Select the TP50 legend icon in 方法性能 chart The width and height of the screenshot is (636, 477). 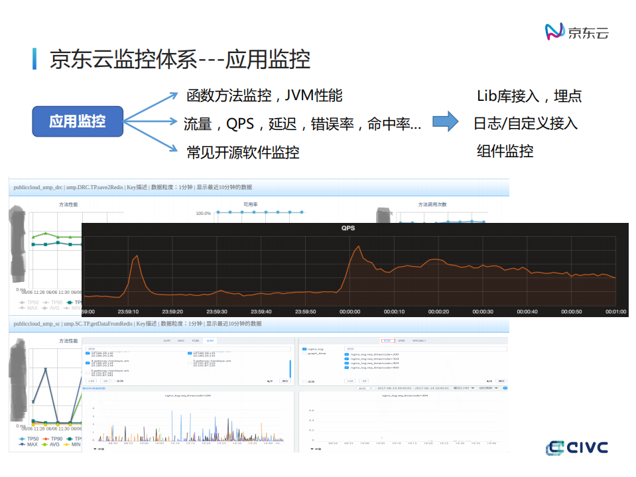23,303
